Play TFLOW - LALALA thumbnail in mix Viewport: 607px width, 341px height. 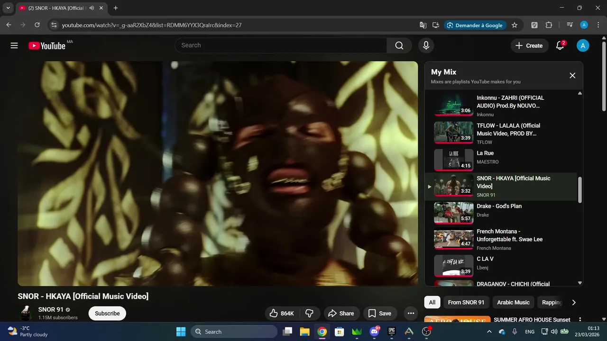click(x=454, y=133)
